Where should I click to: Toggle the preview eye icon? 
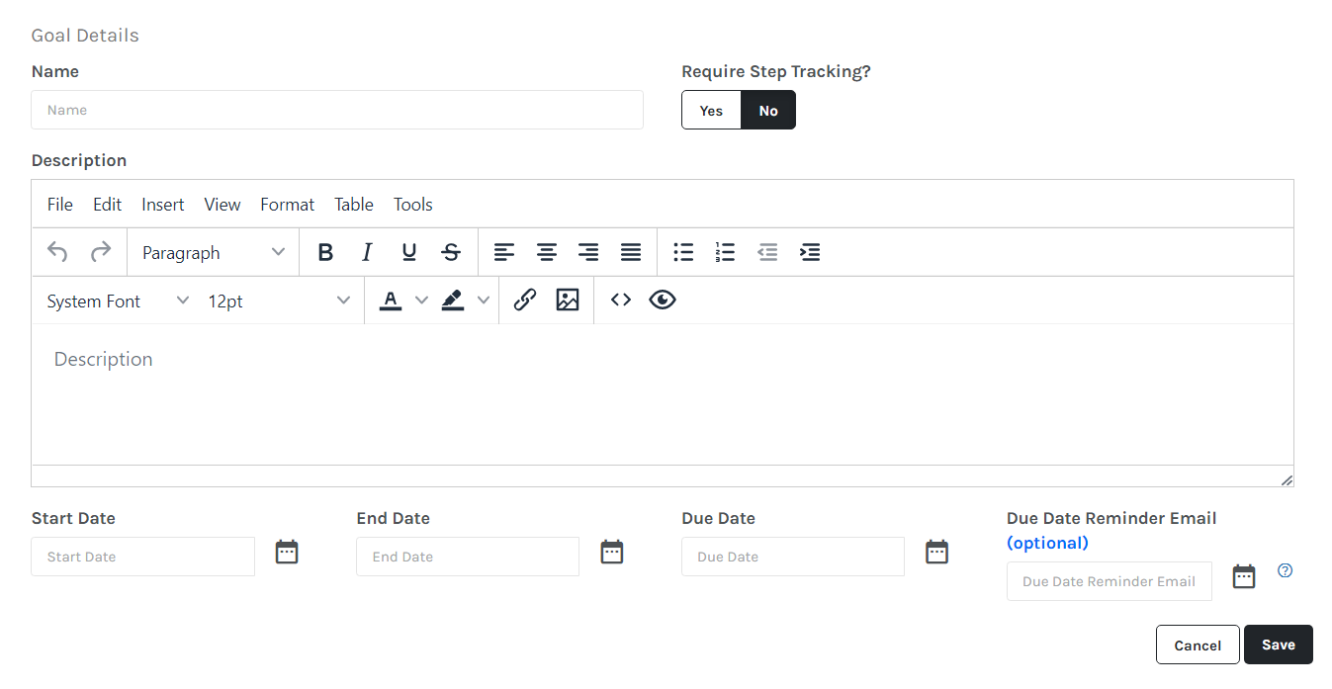click(x=663, y=301)
